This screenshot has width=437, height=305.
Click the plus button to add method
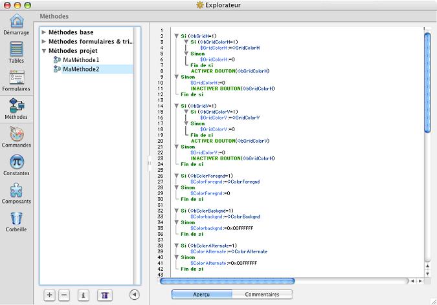49,295
